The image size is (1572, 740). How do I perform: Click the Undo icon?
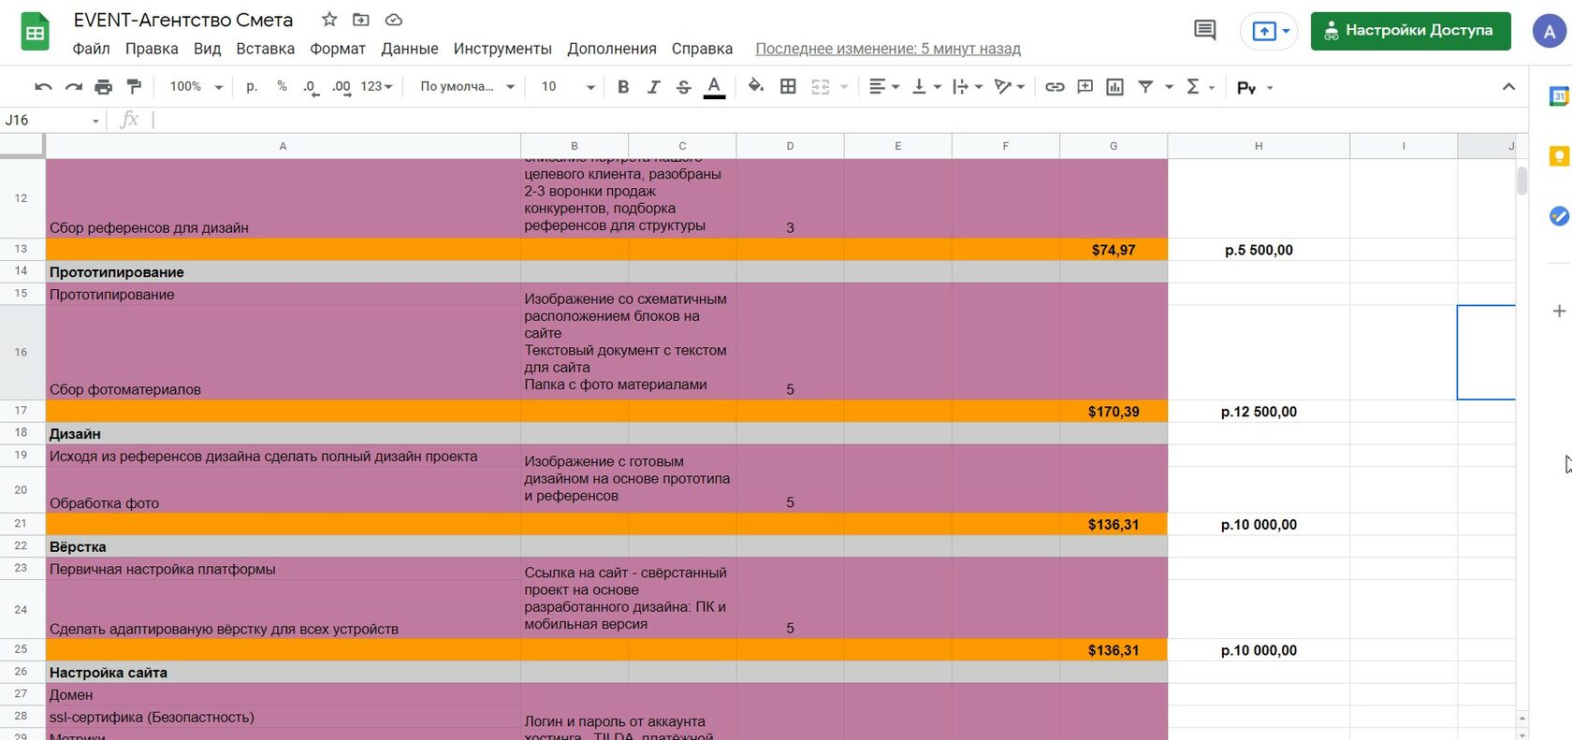(43, 87)
